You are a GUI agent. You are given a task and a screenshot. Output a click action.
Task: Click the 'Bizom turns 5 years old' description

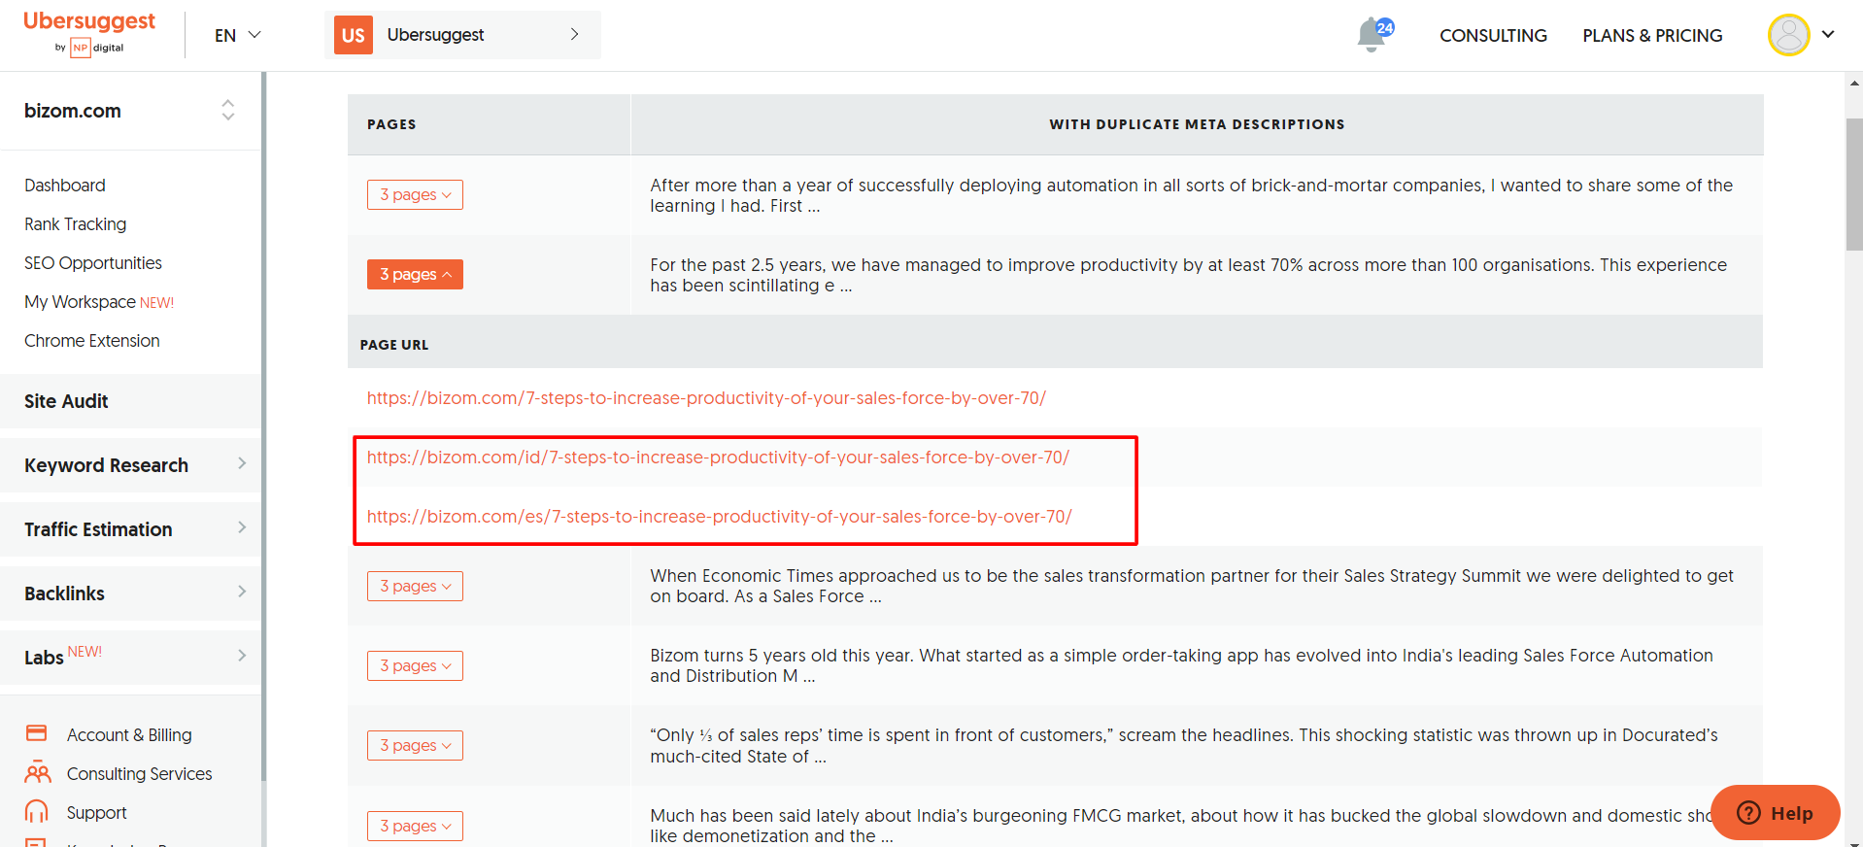(1181, 665)
